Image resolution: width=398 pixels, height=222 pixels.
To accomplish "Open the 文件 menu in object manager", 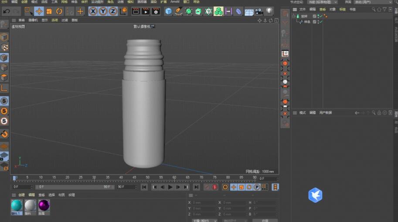I will pos(302,9).
